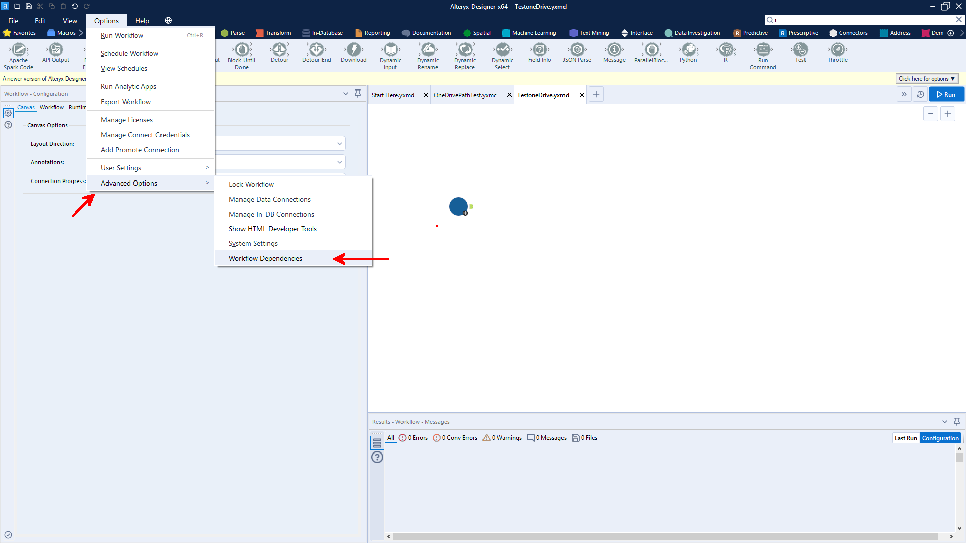
Task: Click the Last Run button
Action: (x=905, y=438)
